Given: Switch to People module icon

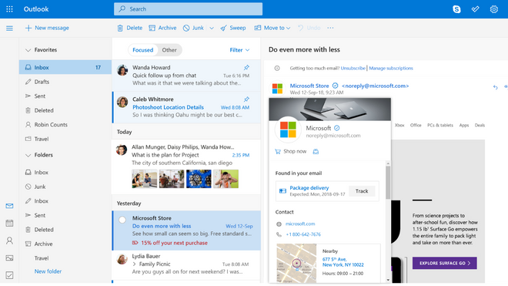Looking at the screenshot, I should [9, 241].
